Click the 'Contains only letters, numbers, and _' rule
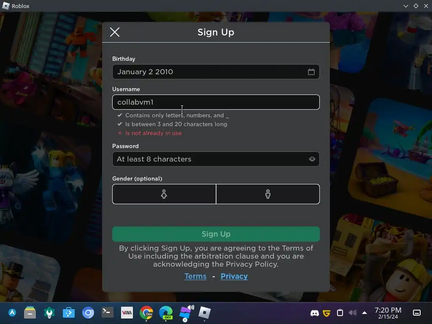The image size is (432, 324). click(177, 115)
